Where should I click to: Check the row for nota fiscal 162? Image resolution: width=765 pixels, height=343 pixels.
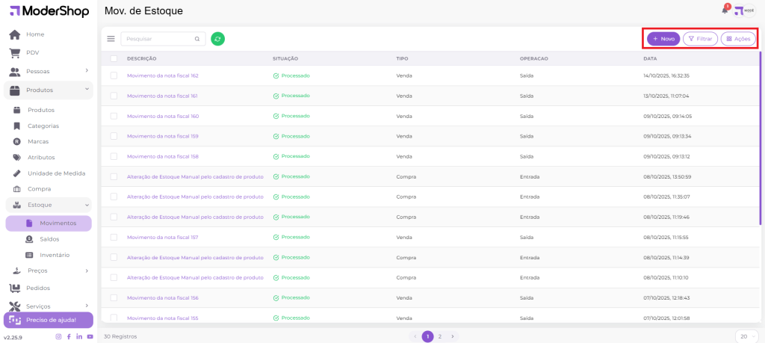tap(114, 75)
